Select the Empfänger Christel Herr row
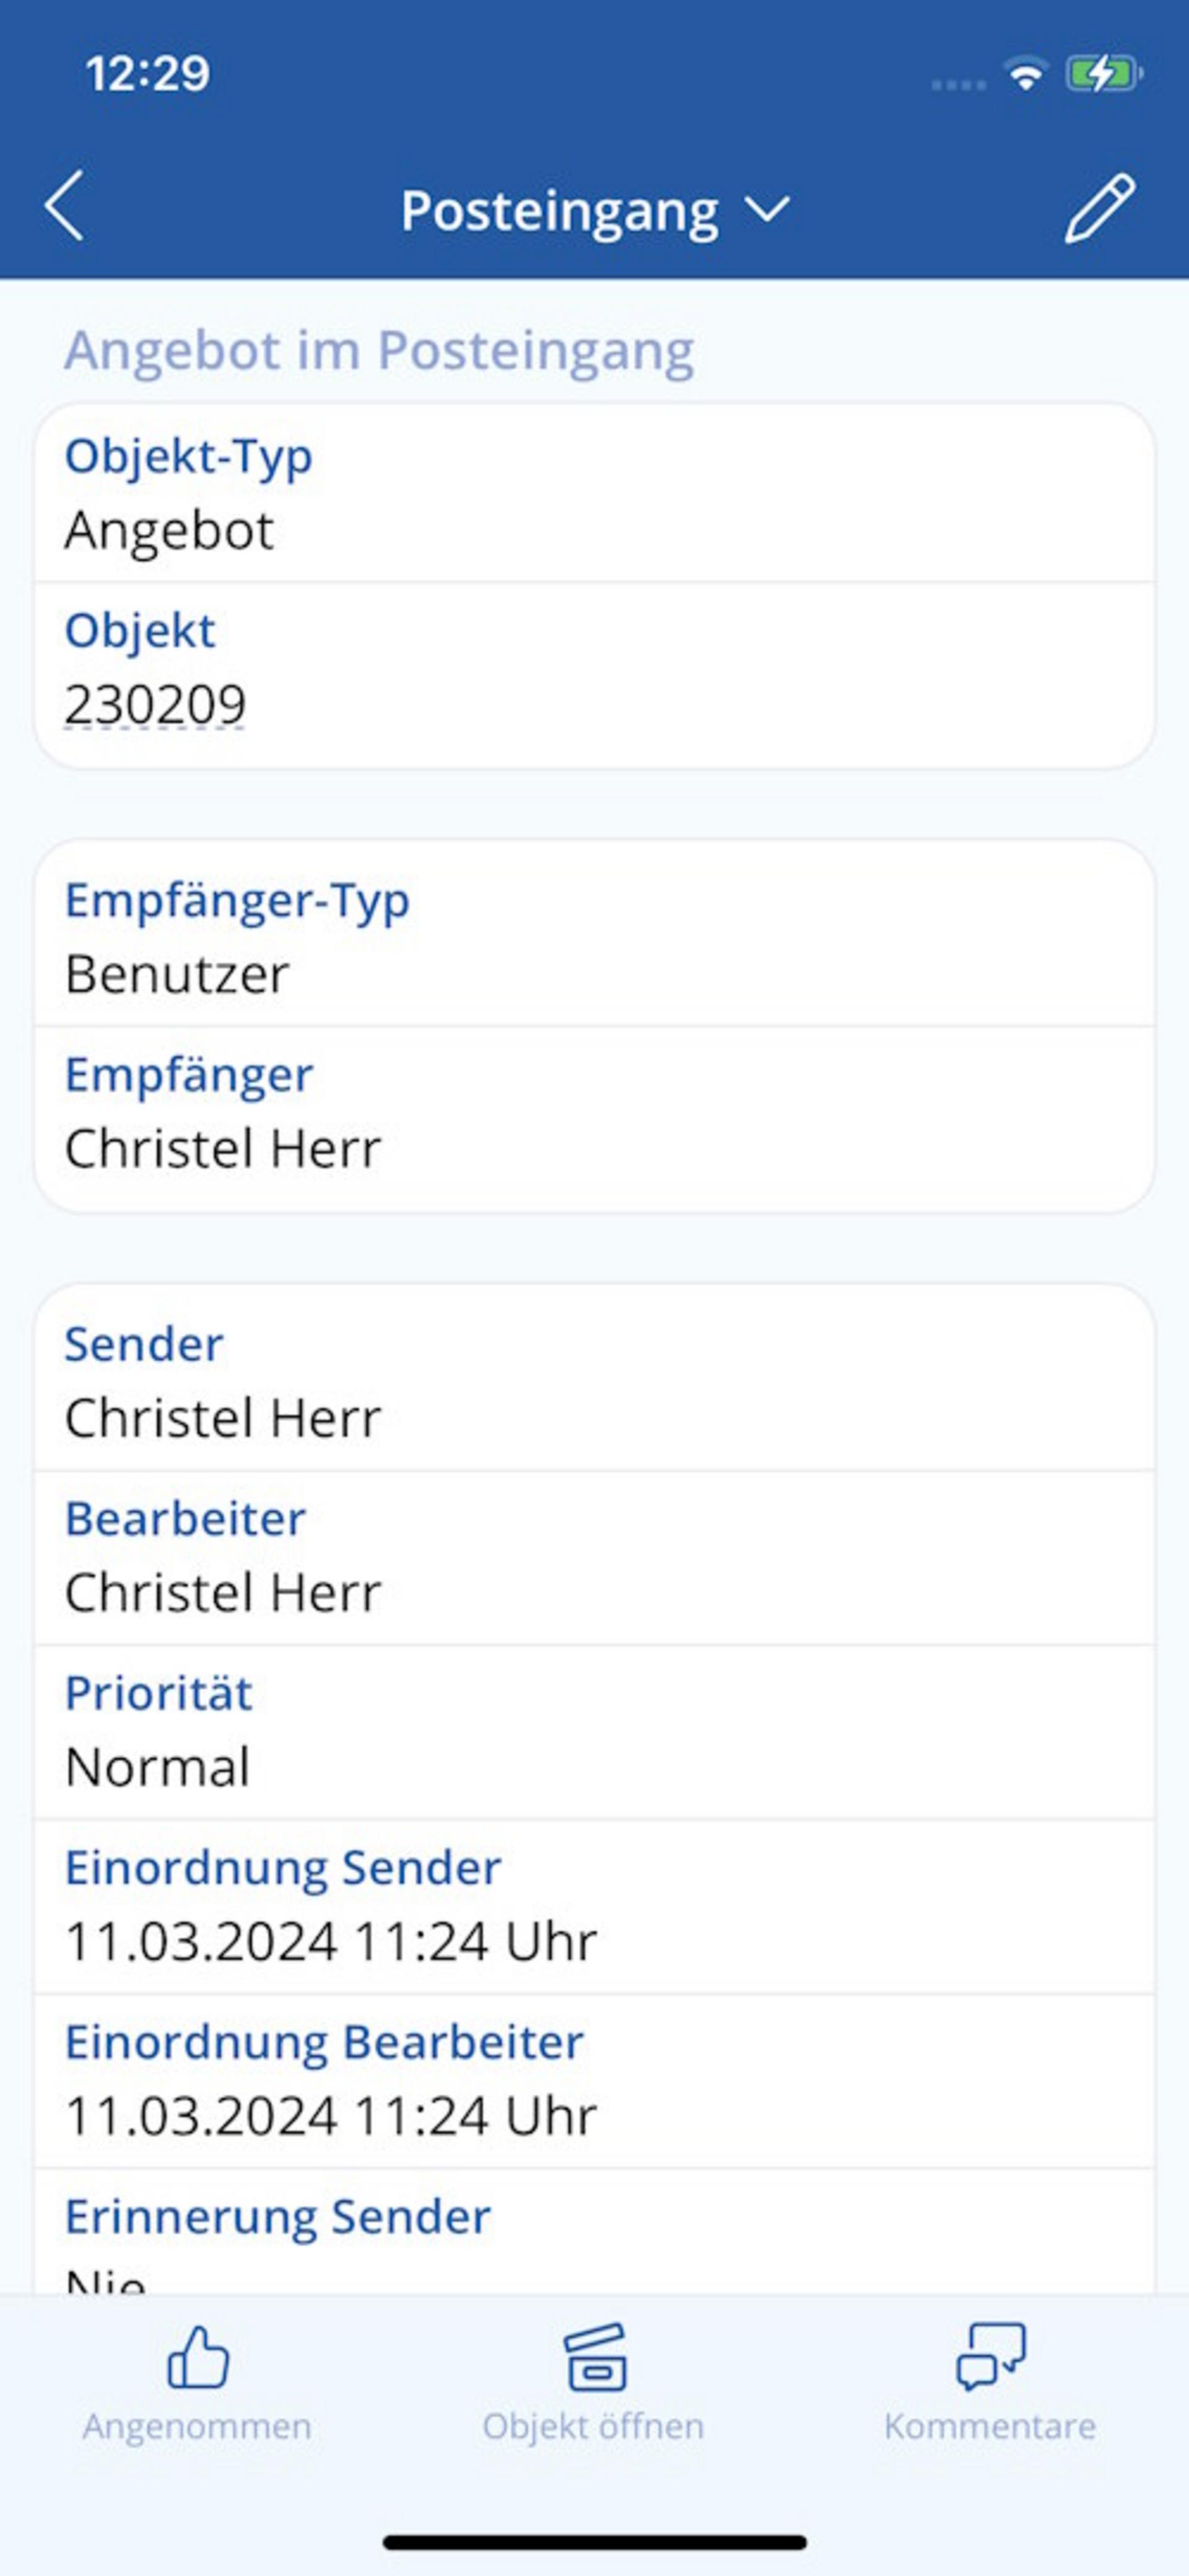 594,1113
